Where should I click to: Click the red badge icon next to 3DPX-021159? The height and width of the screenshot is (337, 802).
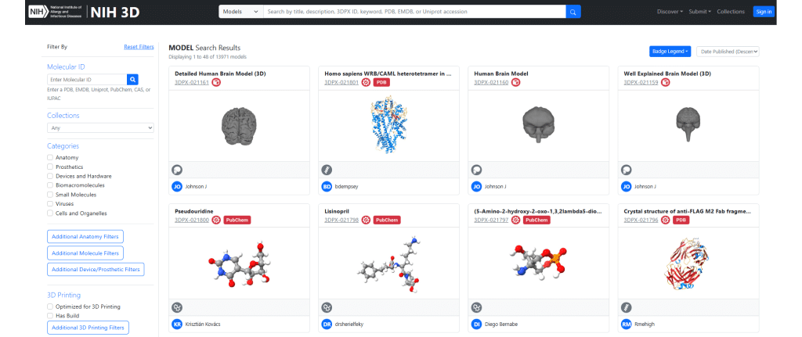click(x=666, y=82)
